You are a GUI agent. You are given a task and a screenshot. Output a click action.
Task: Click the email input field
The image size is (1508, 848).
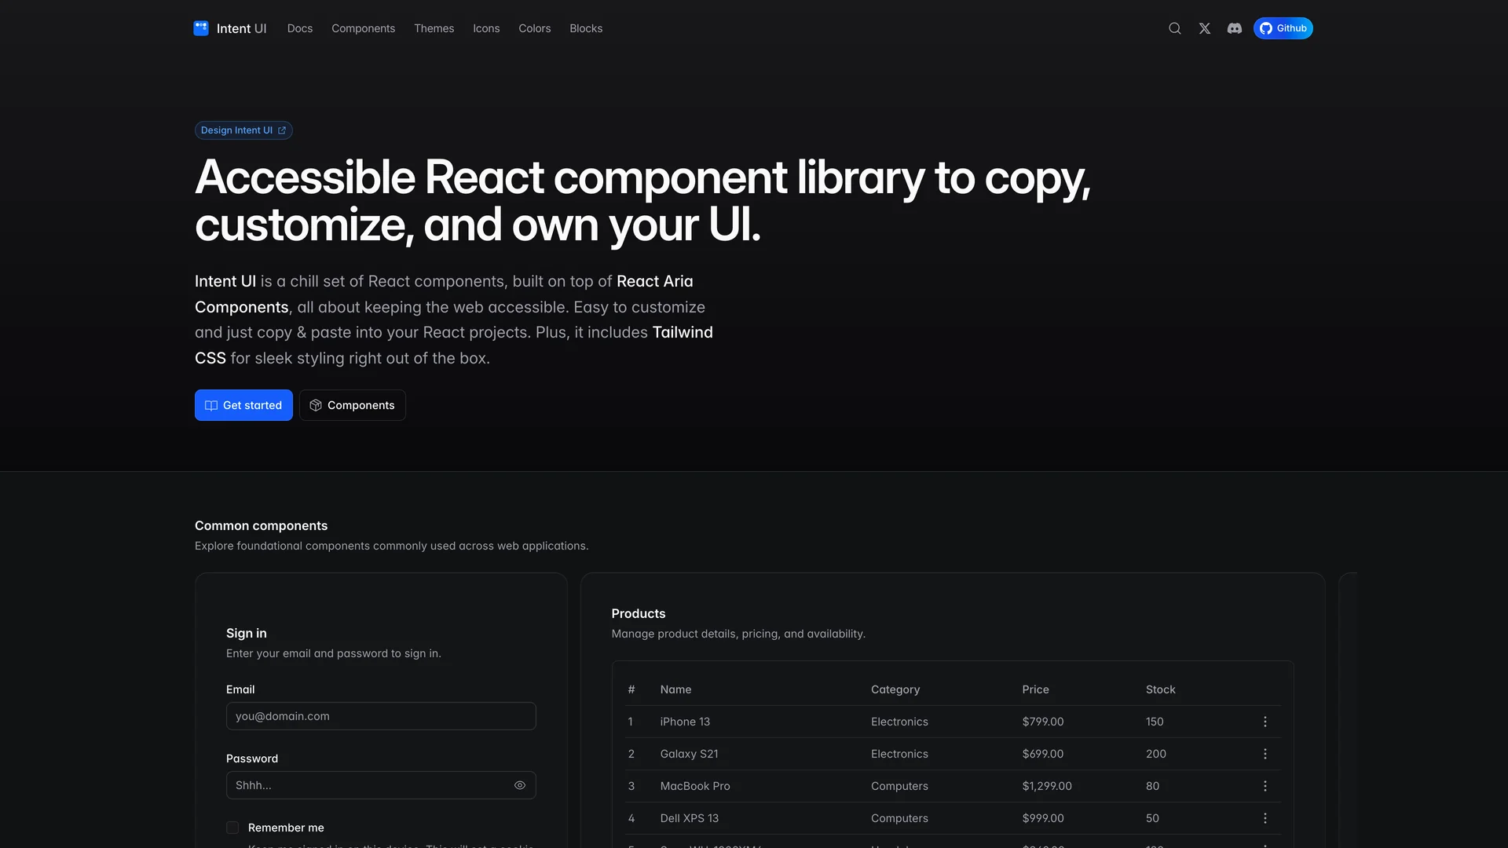click(x=381, y=715)
